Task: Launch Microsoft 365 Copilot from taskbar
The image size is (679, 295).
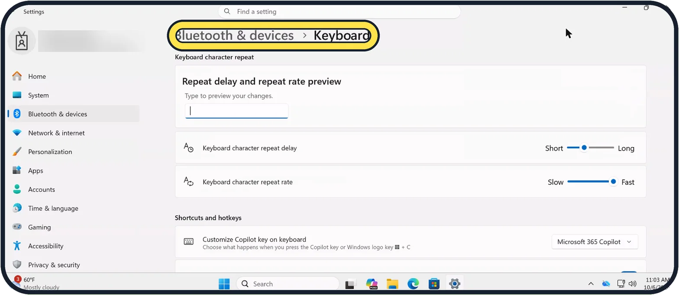Action: tap(372, 284)
